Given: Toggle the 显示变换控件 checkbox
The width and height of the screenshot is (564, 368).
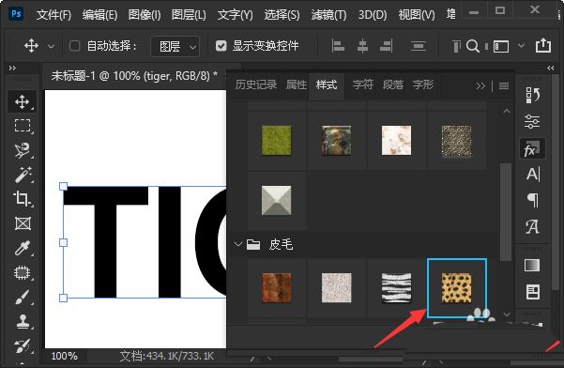Looking at the screenshot, I should coord(221,46).
